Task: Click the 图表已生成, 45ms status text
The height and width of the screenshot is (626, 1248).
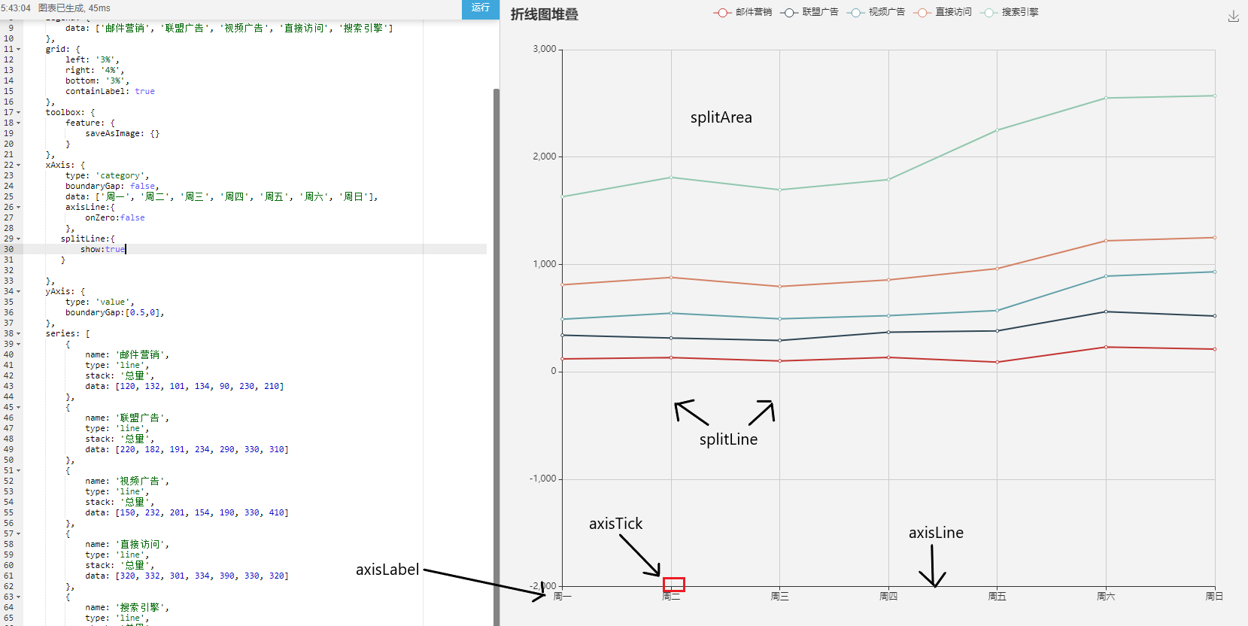Action: 74,8
